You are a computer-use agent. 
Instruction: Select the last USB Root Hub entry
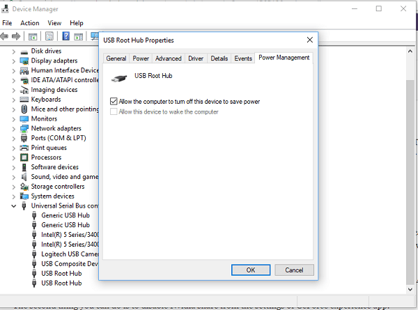point(61,283)
